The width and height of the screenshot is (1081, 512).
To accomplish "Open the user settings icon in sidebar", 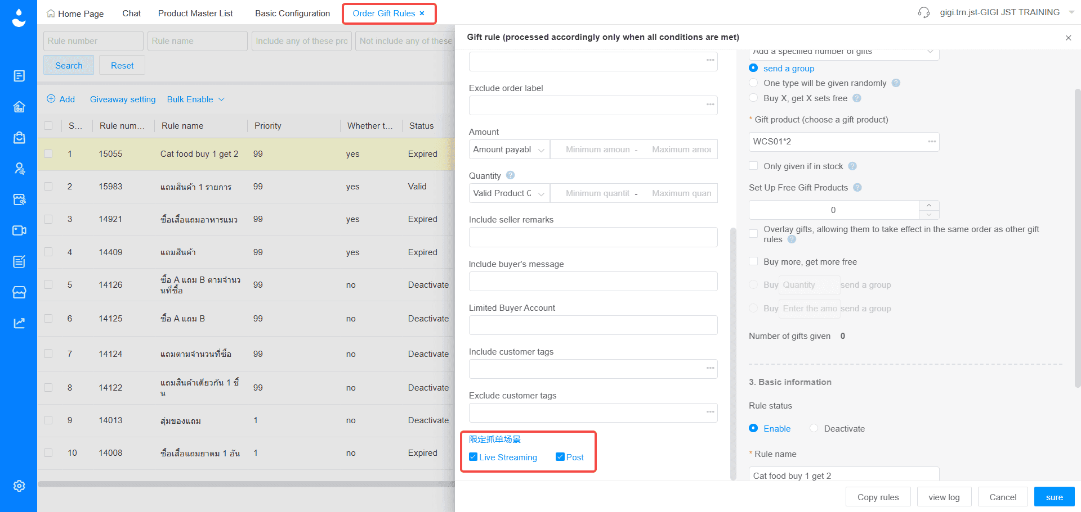I will pos(19,169).
